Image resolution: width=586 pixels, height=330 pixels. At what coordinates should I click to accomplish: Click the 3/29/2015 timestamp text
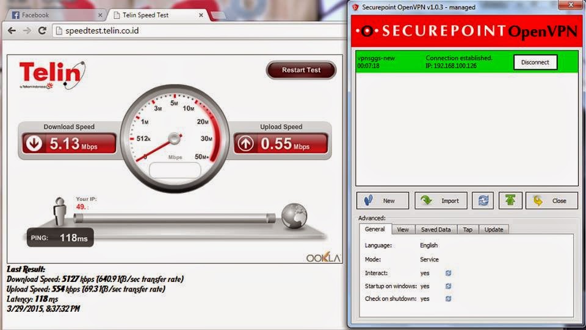[x=43, y=309]
